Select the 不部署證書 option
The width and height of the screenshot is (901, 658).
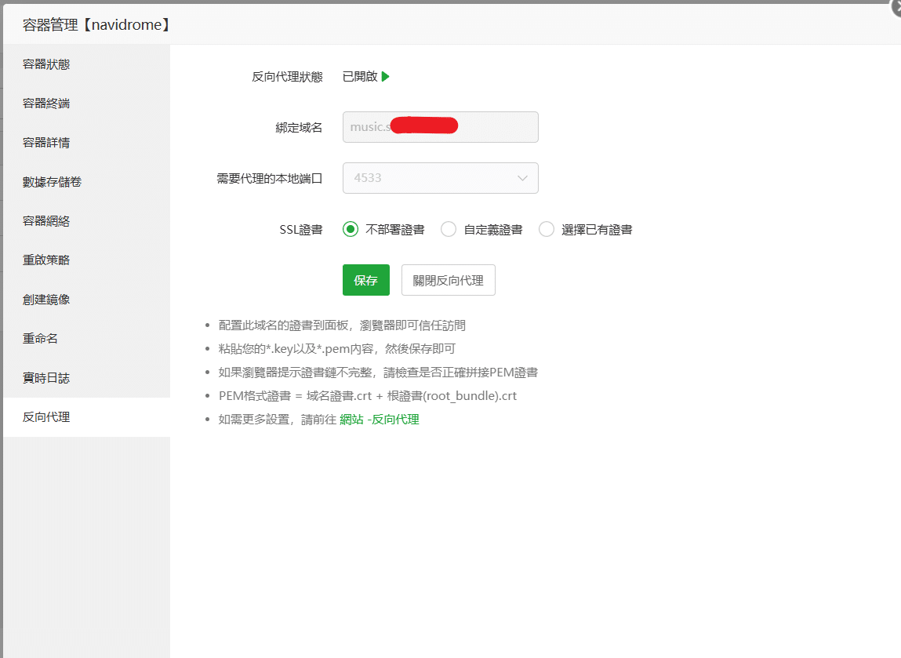tap(350, 229)
